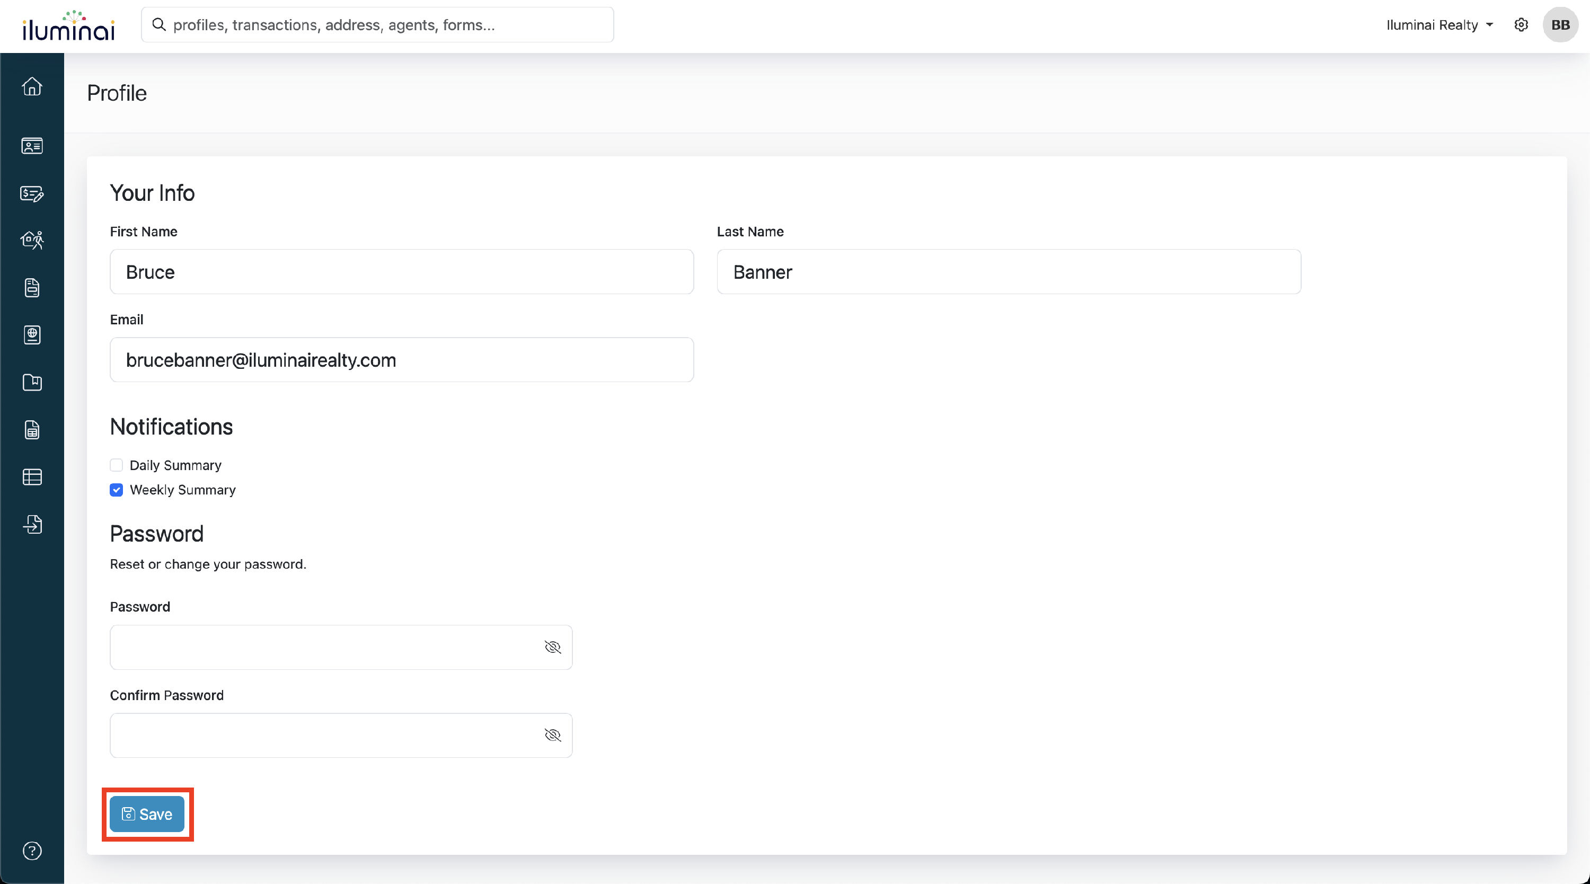Click the document import arrow icon in the sidebar

32,524
